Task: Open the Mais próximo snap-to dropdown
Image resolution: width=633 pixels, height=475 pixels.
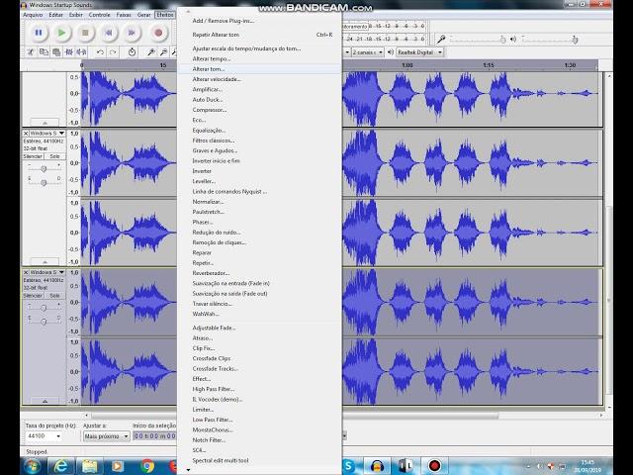Action: click(x=106, y=436)
